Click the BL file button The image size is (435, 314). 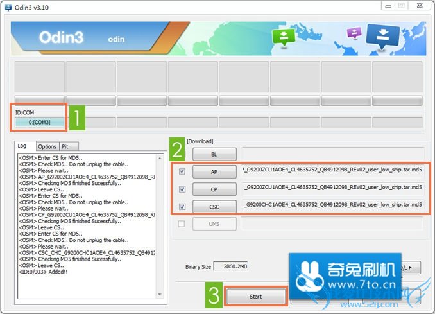214,154
